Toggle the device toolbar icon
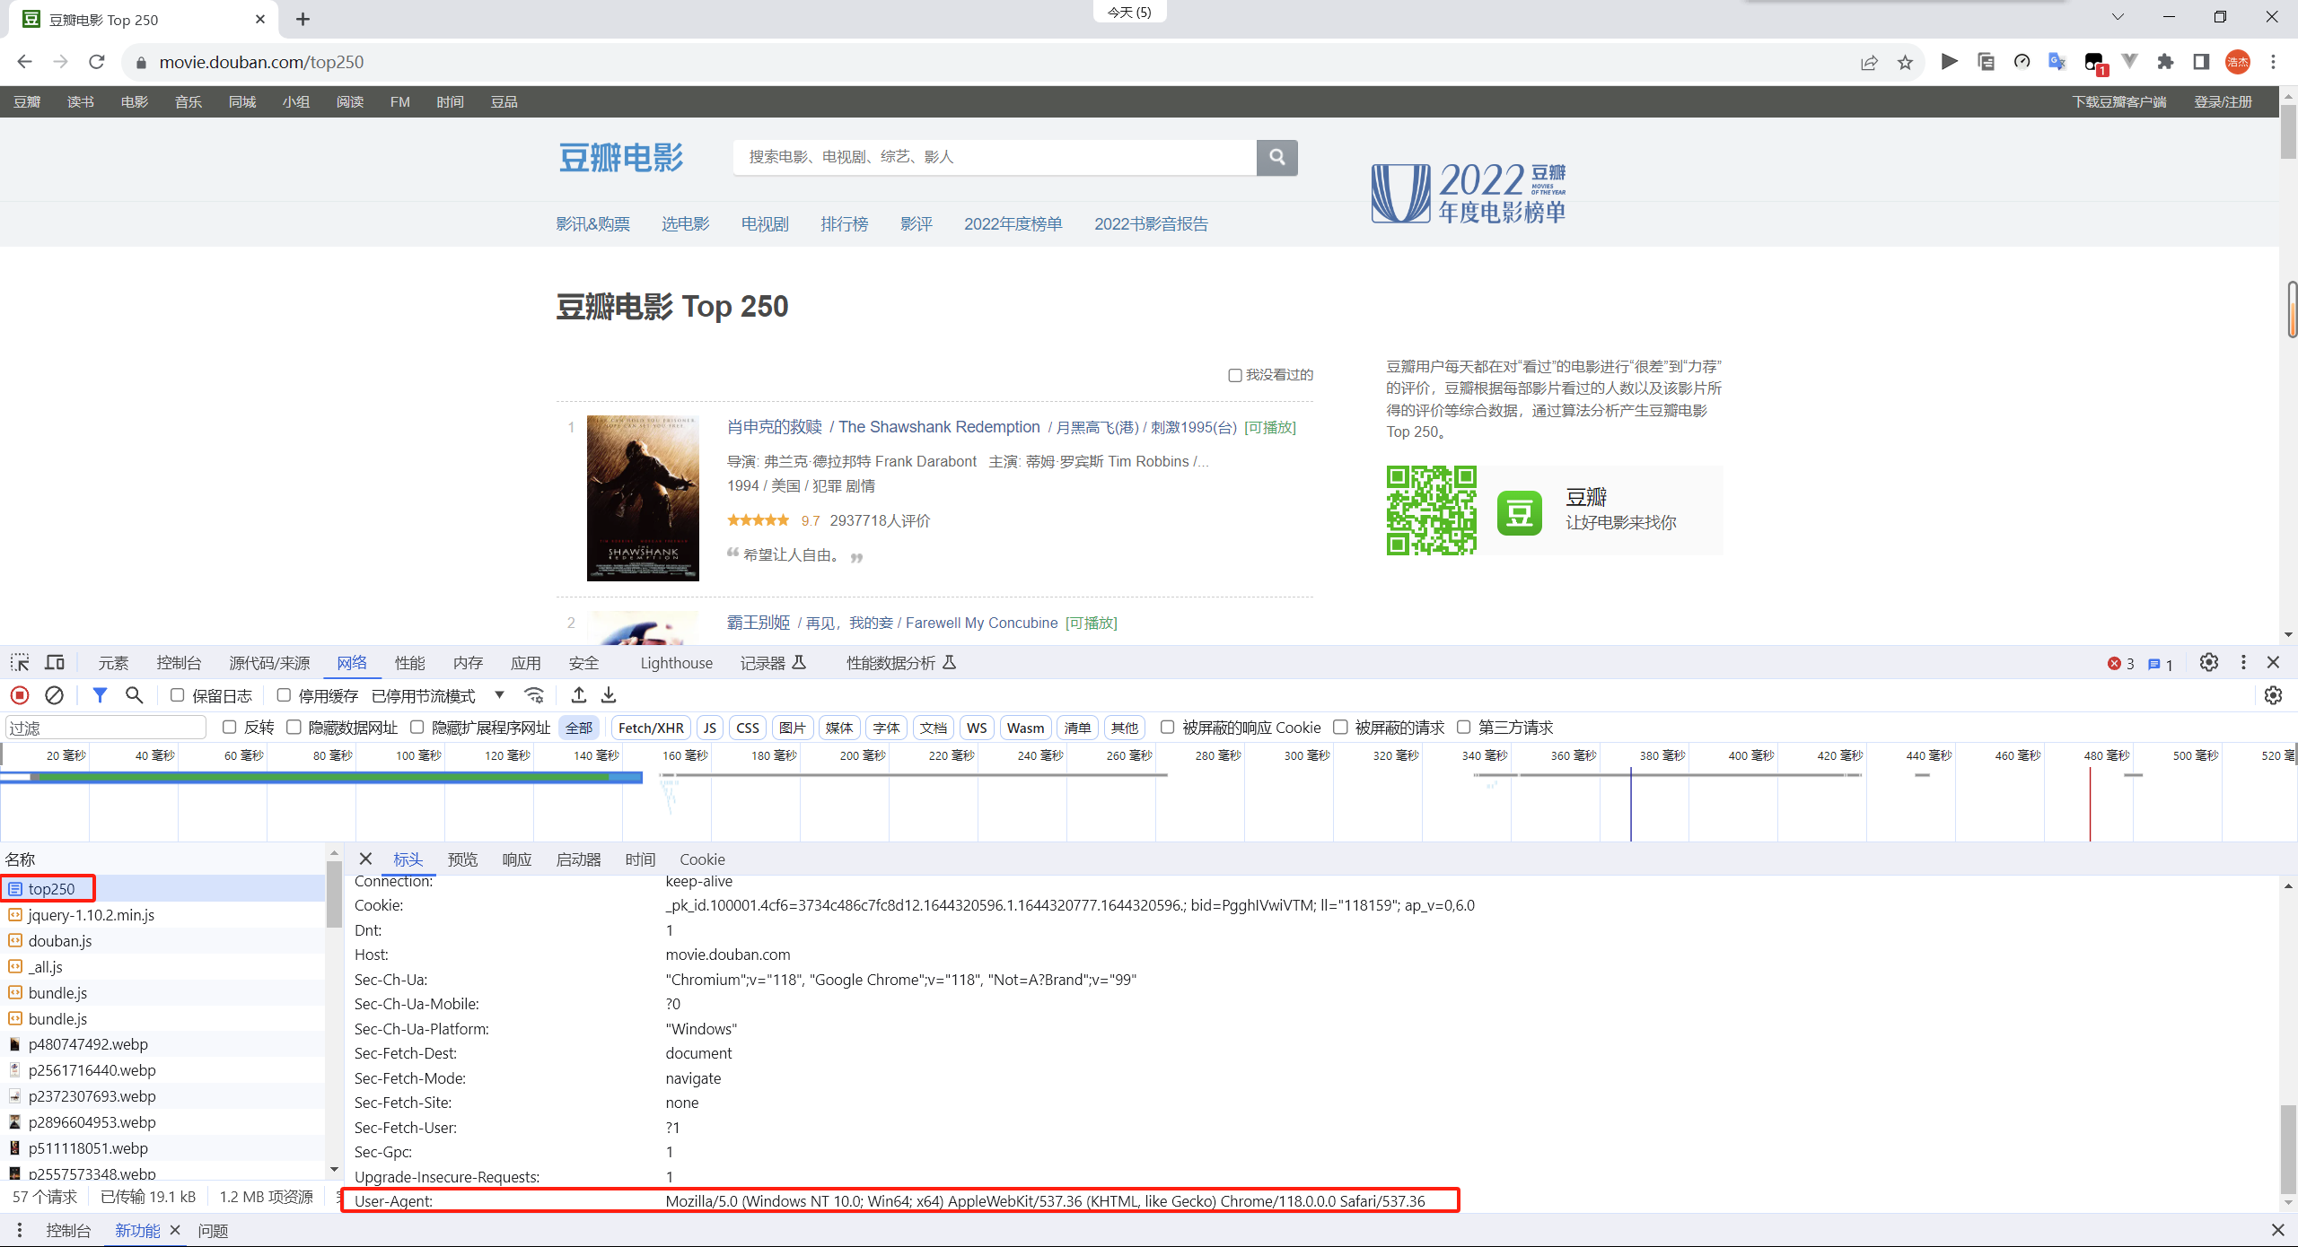This screenshot has width=2298, height=1247. click(x=55, y=663)
